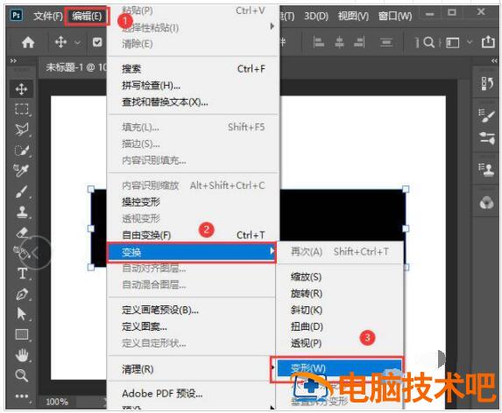Choose Adobe PDF 预设... entry
This screenshot has height=413, width=502.
[x=192, y=393]
